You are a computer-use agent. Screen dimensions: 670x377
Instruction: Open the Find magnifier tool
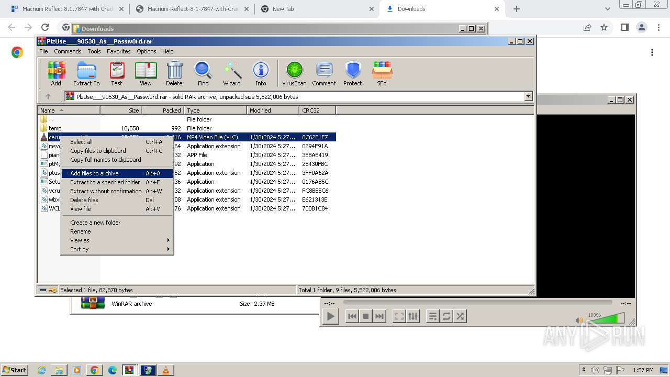(203, 73)
